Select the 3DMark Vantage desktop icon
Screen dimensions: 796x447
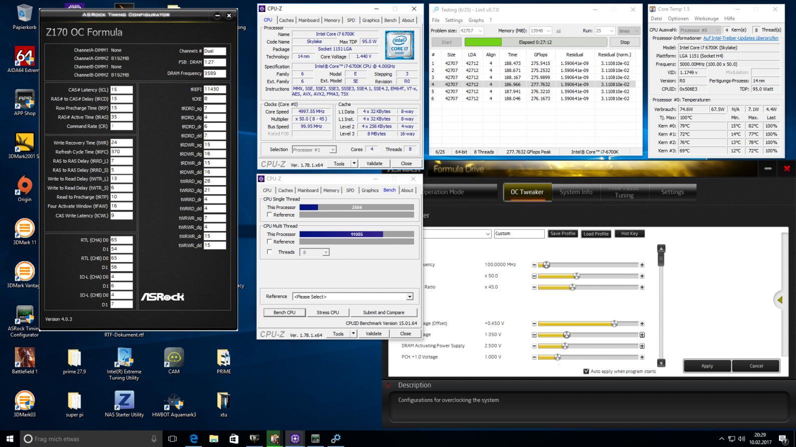25,275
